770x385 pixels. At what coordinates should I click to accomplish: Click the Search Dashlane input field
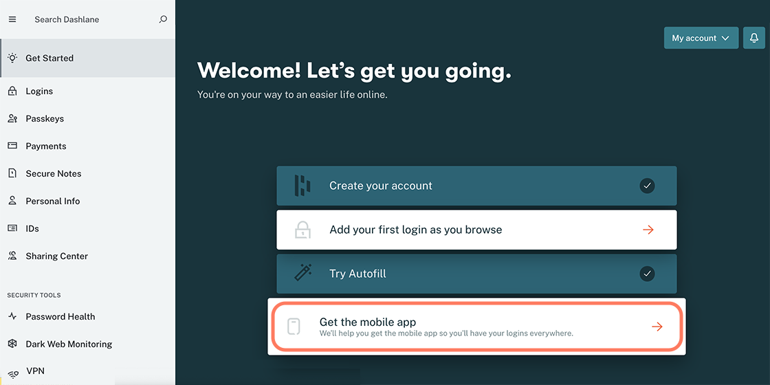click(x=93, y=20)
